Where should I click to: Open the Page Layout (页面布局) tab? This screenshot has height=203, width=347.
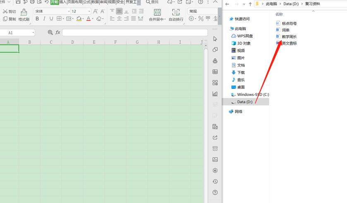tap(74, 2)
